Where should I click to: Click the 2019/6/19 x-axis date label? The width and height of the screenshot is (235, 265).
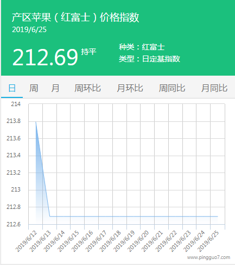click(124, 241)
